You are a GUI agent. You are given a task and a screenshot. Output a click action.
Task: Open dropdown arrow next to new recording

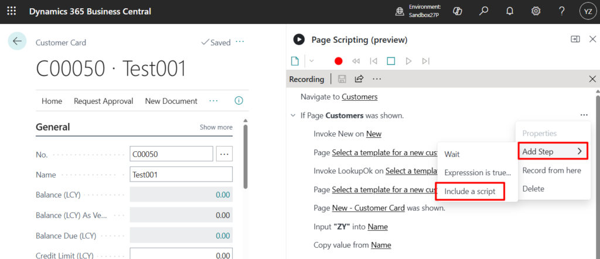[312, 61]
